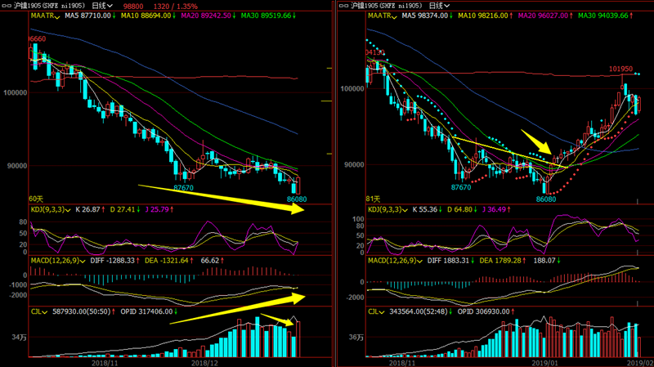
Task: Click the link icon beside left 沪镍1905 title
Action: 7,5
